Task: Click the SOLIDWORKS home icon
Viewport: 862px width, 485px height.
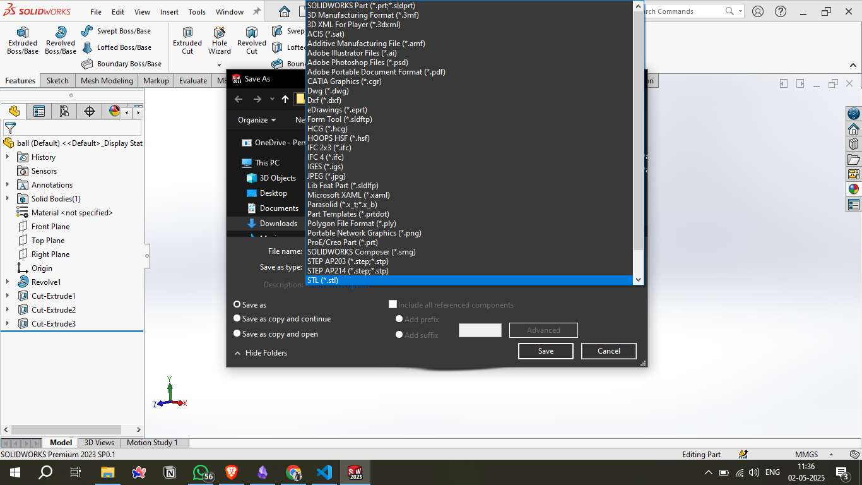Action: 285,11
